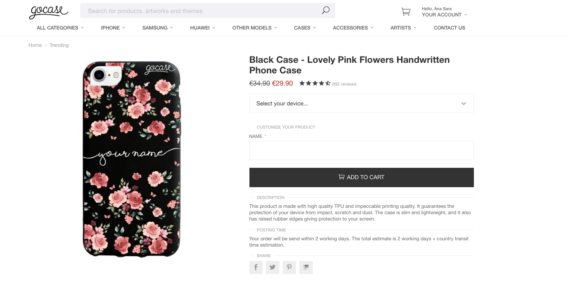Screen dimensions: 569x285
Task: Expand the Your Account menu
Action: tap(444, 15)
